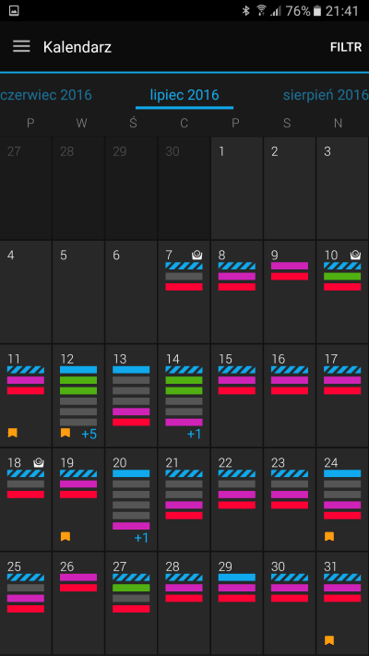Expand the +5 more entries on July 12

[89, 435]
